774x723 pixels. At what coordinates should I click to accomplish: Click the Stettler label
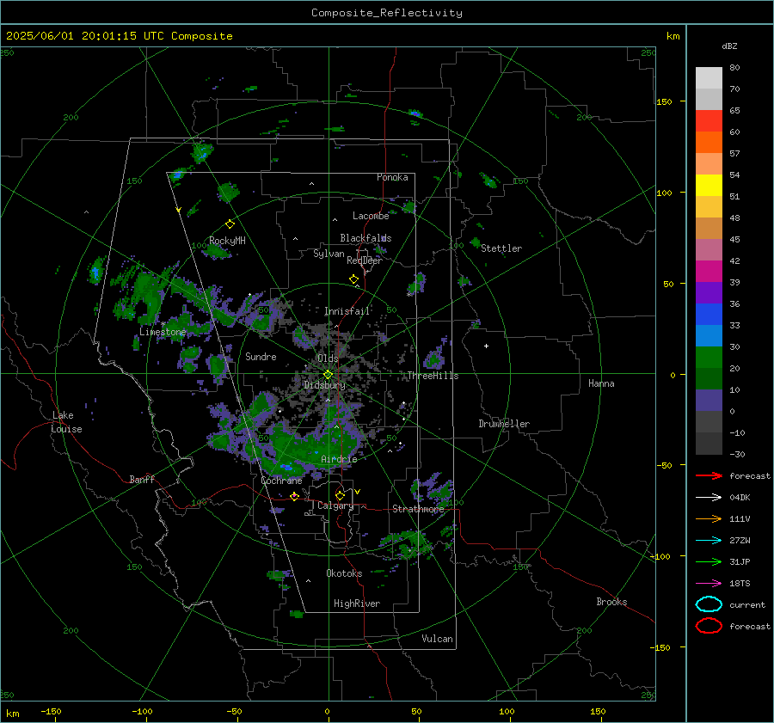tap(501, 248)
